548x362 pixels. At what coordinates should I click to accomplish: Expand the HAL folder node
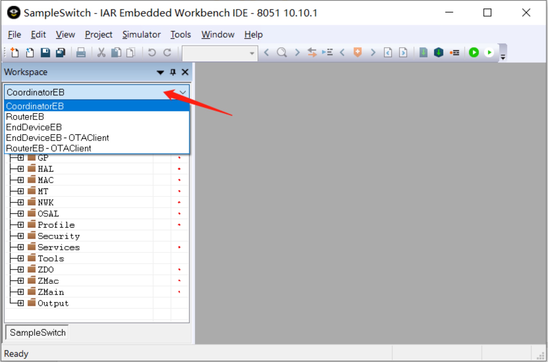pyautogui.click(x=21, y=169)
